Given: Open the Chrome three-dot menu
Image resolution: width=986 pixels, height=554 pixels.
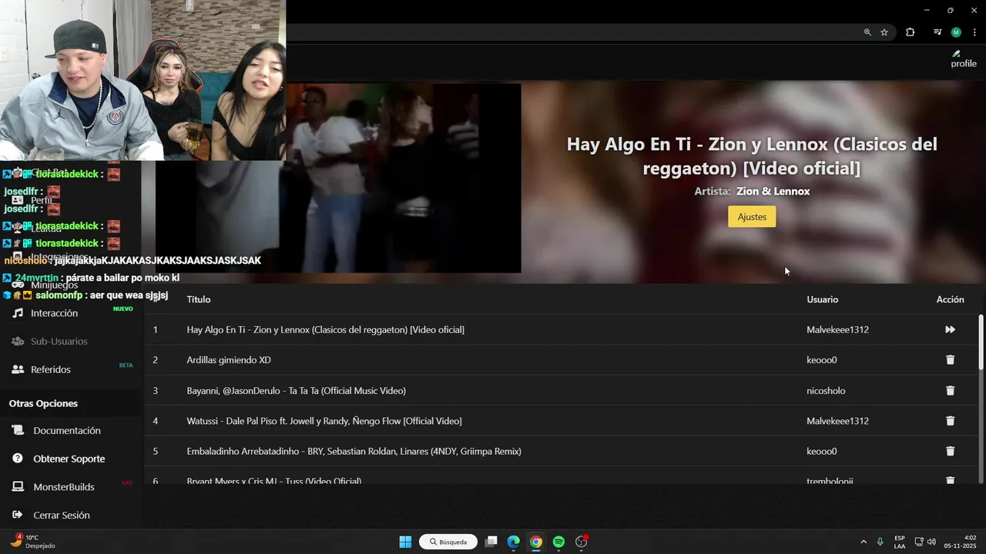Looking at the screenshot, I should point(974,32).
